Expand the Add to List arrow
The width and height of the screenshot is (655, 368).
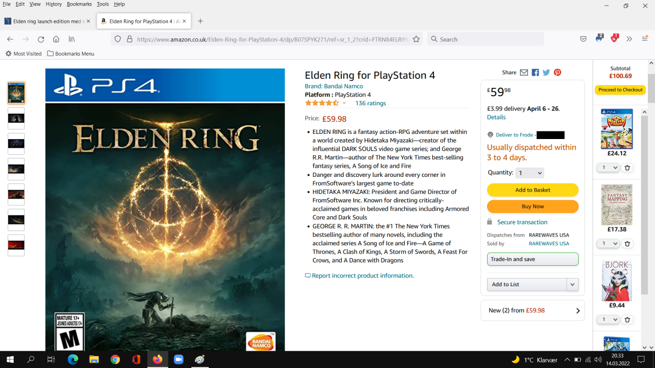pos(573,284)
